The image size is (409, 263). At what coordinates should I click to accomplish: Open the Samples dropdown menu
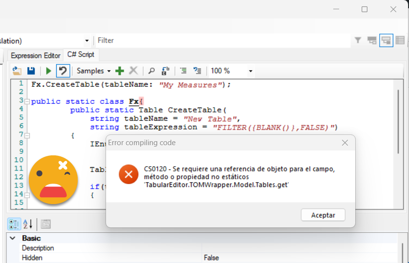93,71
